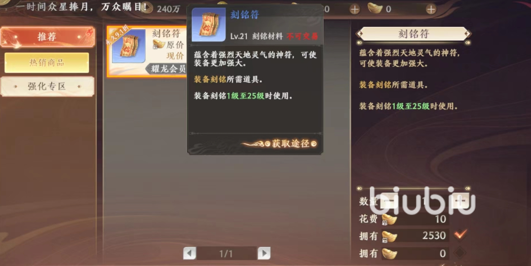This screenshot has height=266, width=531.
Task: Click the plus button left of ingot icon
Action: [x=355, y=9]
